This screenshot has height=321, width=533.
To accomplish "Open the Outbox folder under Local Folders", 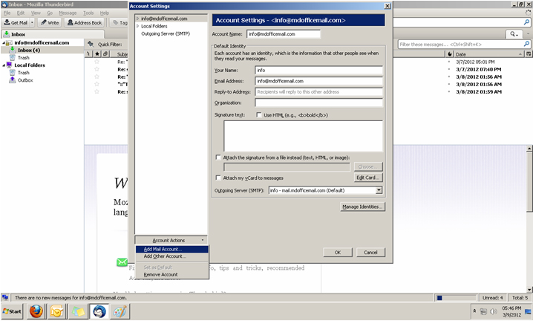I will pos(25,80).
